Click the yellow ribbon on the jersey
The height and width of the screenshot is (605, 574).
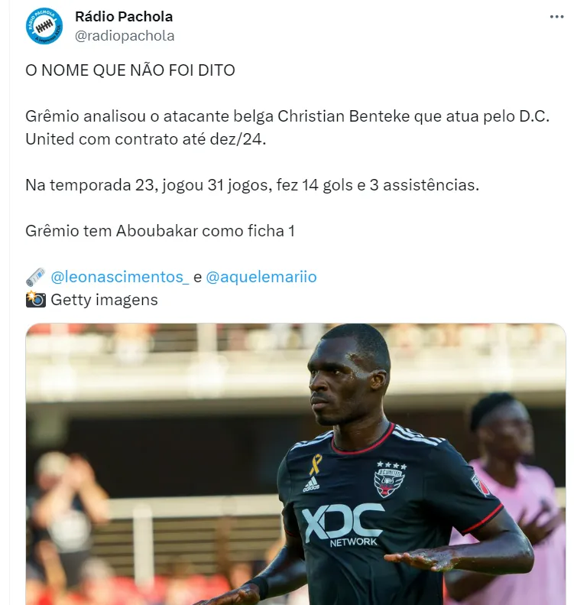(316, 464)
